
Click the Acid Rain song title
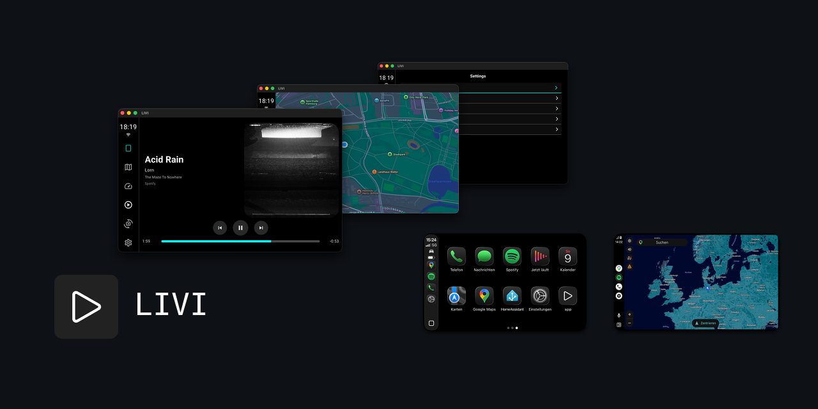(164, 160)
